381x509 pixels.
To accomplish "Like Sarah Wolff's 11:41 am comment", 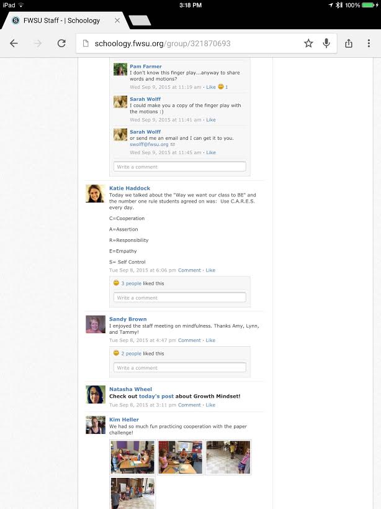I will tap(211, 120).
